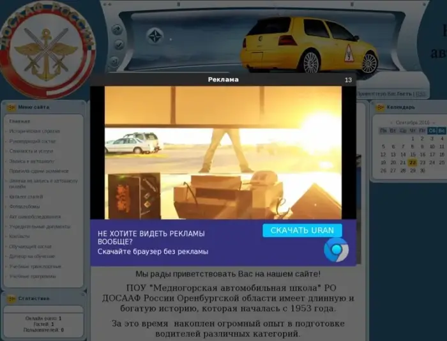The height and width of the screenshot is (341, 447).
Task: Download Uran via СКАЧАТЬ URAN button
Action: click(x=302, y=231)
